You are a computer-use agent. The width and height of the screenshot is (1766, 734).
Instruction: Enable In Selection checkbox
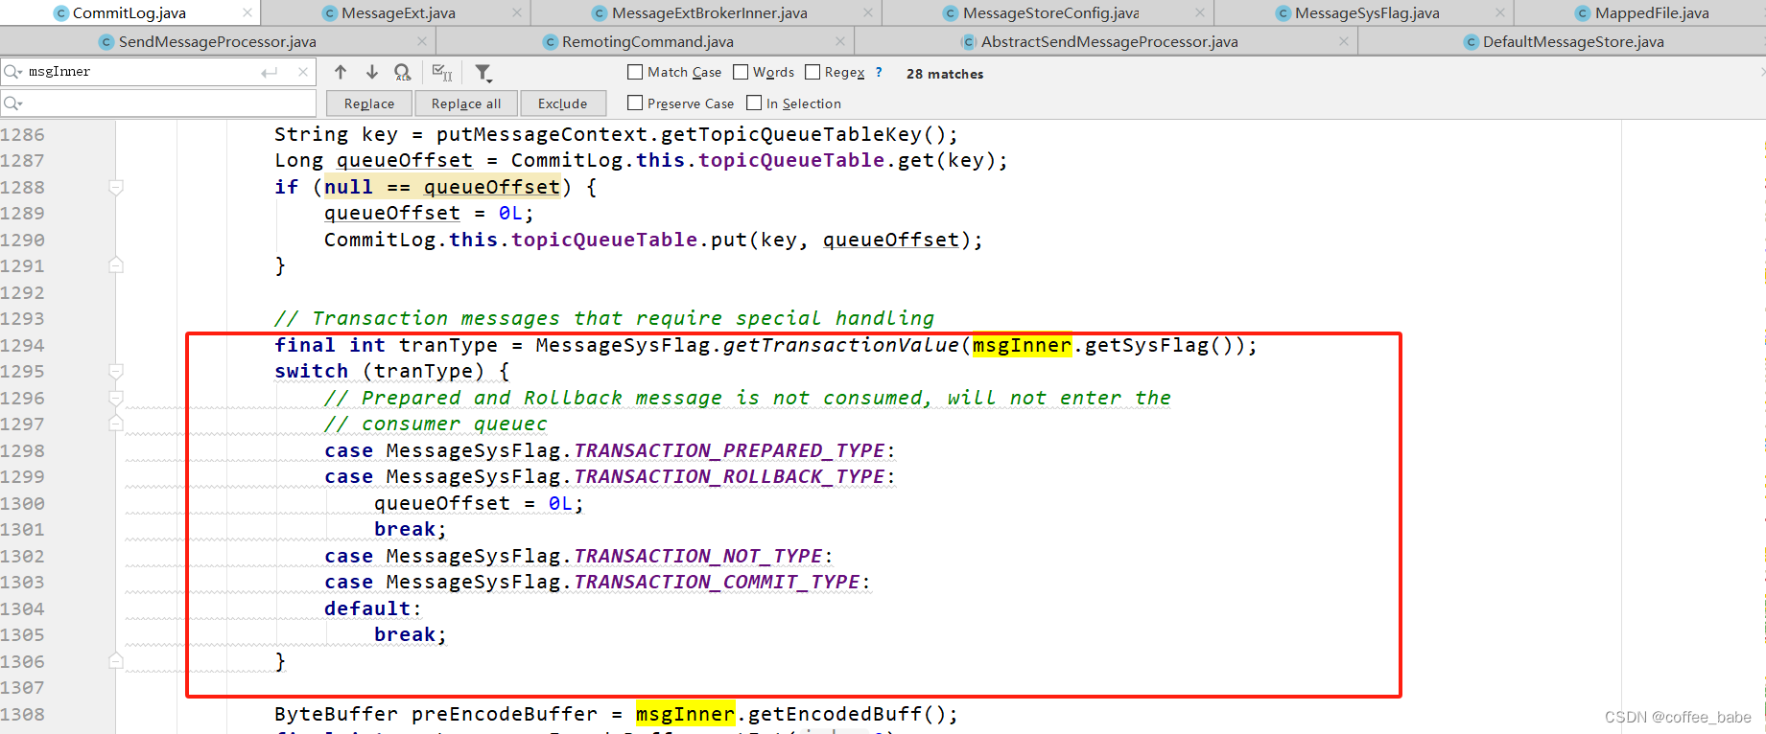[754, 103]
